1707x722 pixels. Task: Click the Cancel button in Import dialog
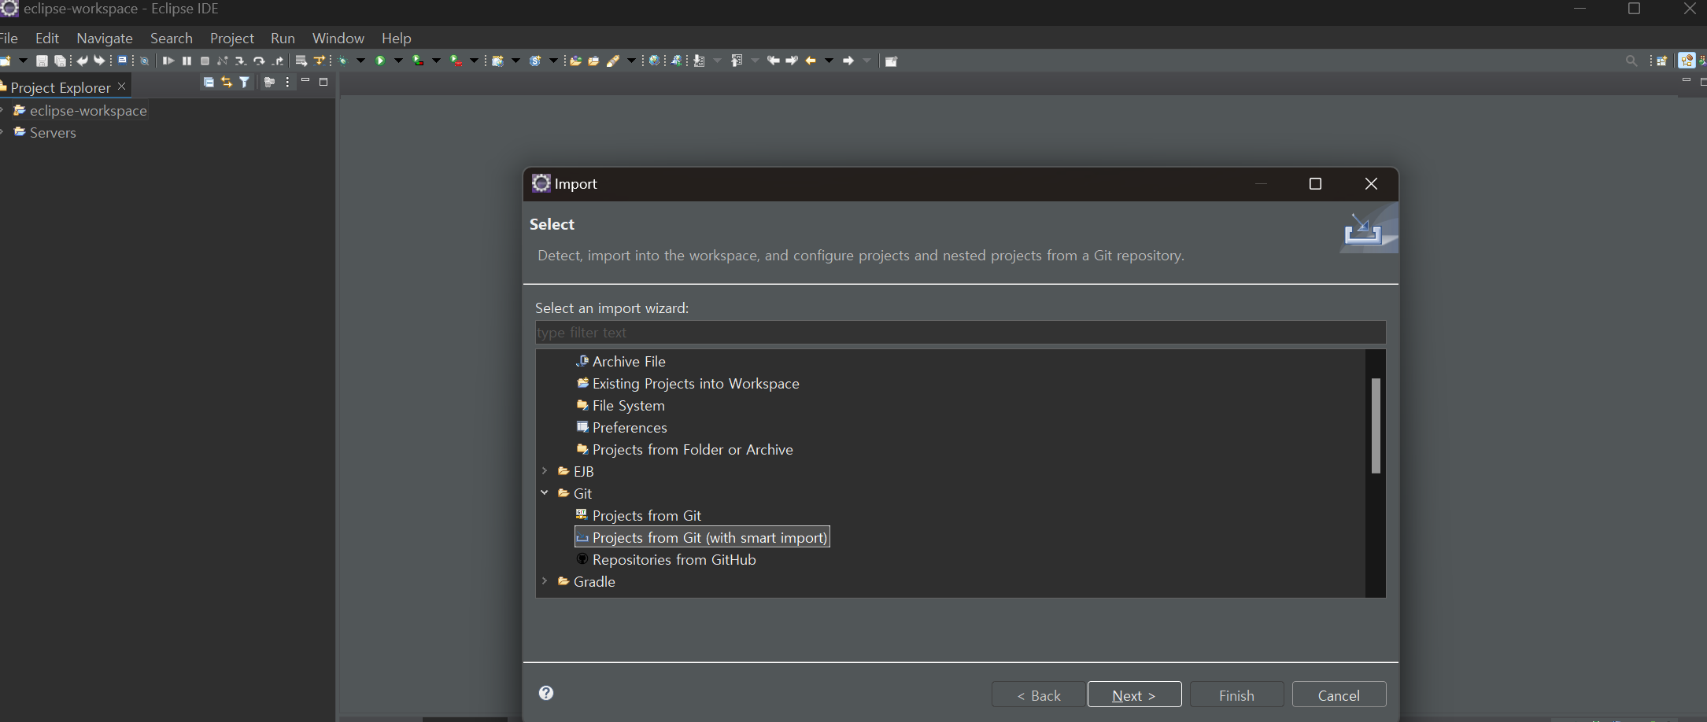[x=1339, y=695]
